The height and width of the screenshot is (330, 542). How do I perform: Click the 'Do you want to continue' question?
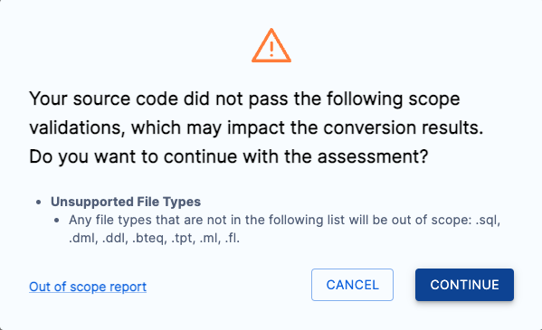[x=229, y=157]
